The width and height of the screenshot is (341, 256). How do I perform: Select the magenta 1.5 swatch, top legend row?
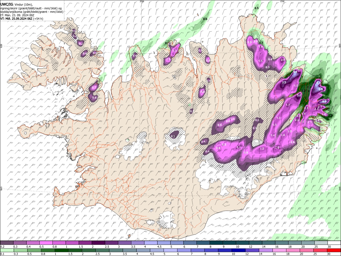pos(85,243)
